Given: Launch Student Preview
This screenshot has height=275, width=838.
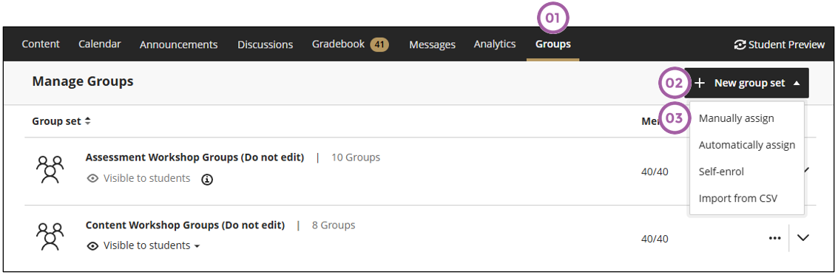Looking at the screenshot, I should point(780,44).
